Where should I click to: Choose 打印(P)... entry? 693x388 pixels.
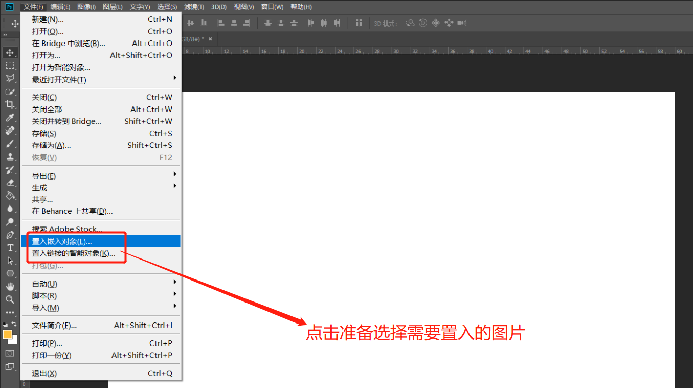click(101, 343)
